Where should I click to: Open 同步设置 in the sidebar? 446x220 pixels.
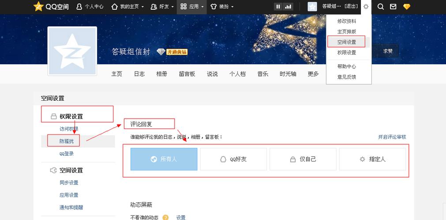tap(69, 183)
